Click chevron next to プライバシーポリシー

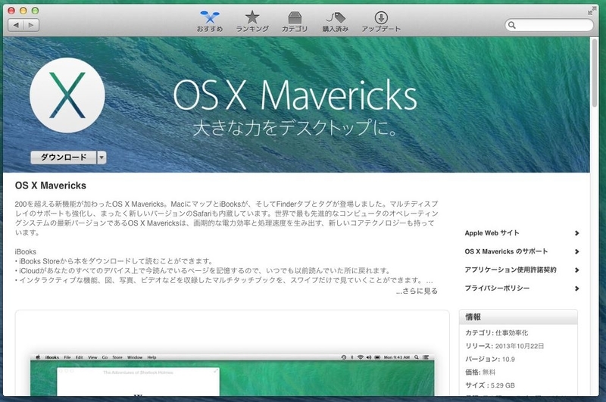click(576, 288)
